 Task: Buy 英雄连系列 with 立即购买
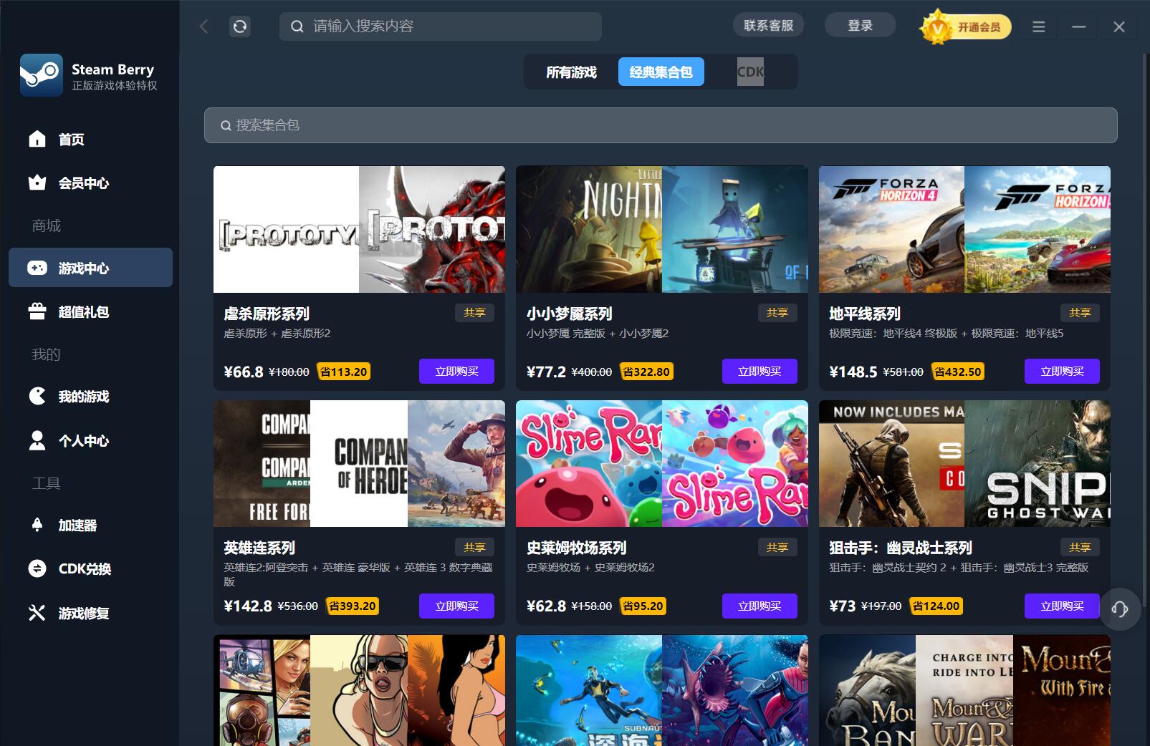pyautogui.click(x=456, y=606)
